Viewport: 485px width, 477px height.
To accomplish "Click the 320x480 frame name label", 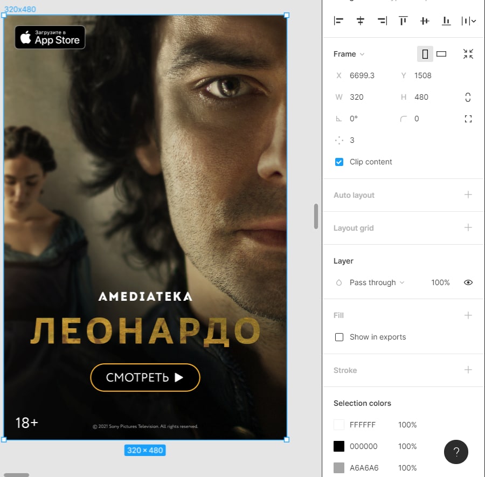I will click(20, 9).
